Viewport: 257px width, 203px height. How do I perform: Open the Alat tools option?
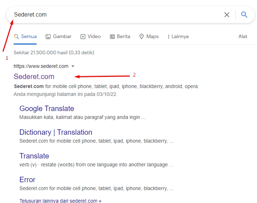(x=243, y=36)
